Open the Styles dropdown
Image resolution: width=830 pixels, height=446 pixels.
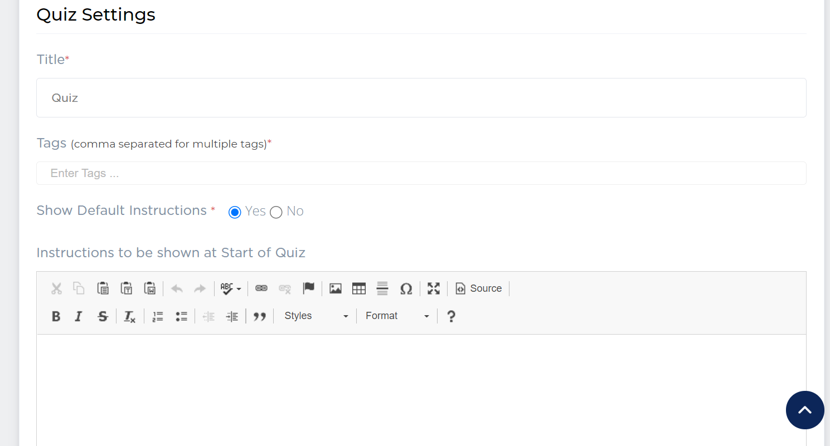click(x=316, y=316)
